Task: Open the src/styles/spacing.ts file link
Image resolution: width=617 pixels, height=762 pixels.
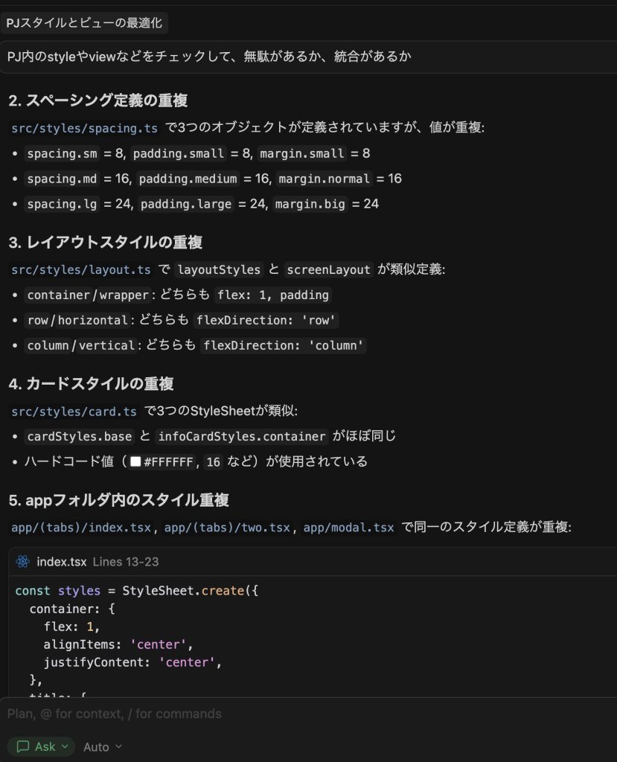Action: click(x=85, y=128)
